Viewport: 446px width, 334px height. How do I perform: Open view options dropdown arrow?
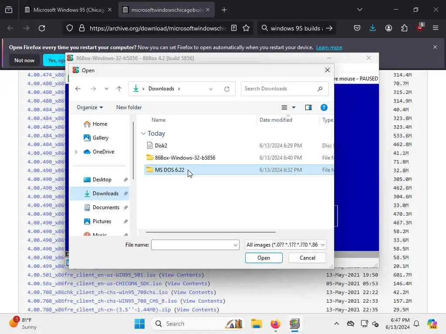(x=294, y=107)
